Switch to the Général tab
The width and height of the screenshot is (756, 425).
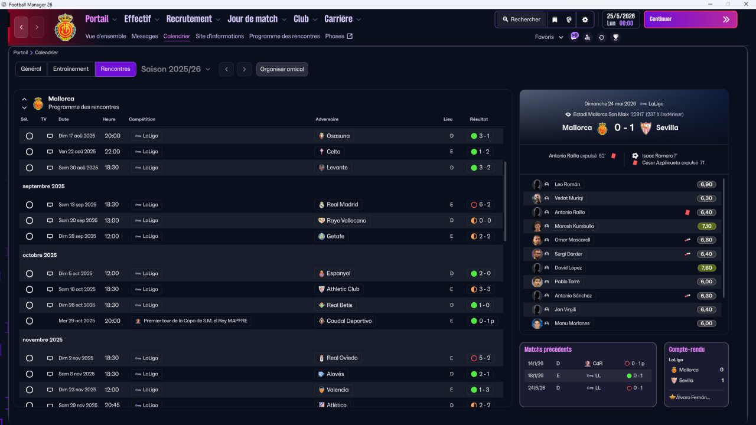[x=31, y=69]
